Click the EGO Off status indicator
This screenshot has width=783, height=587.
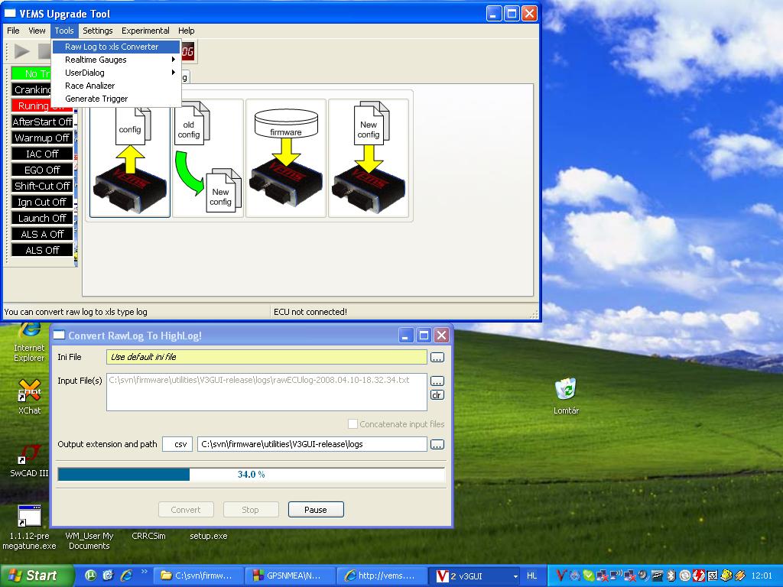43,170
